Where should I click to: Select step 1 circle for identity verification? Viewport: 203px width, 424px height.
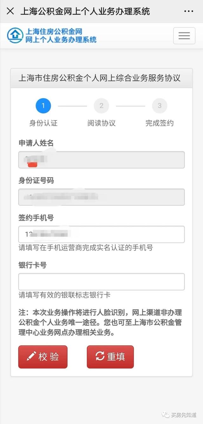43,106
